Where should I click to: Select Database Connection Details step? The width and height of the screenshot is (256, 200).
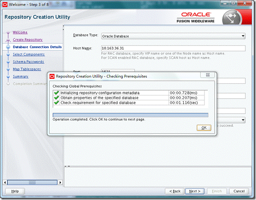point(37,47)
